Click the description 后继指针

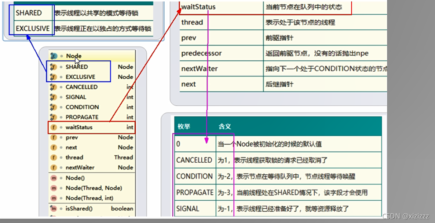[279, 84]
